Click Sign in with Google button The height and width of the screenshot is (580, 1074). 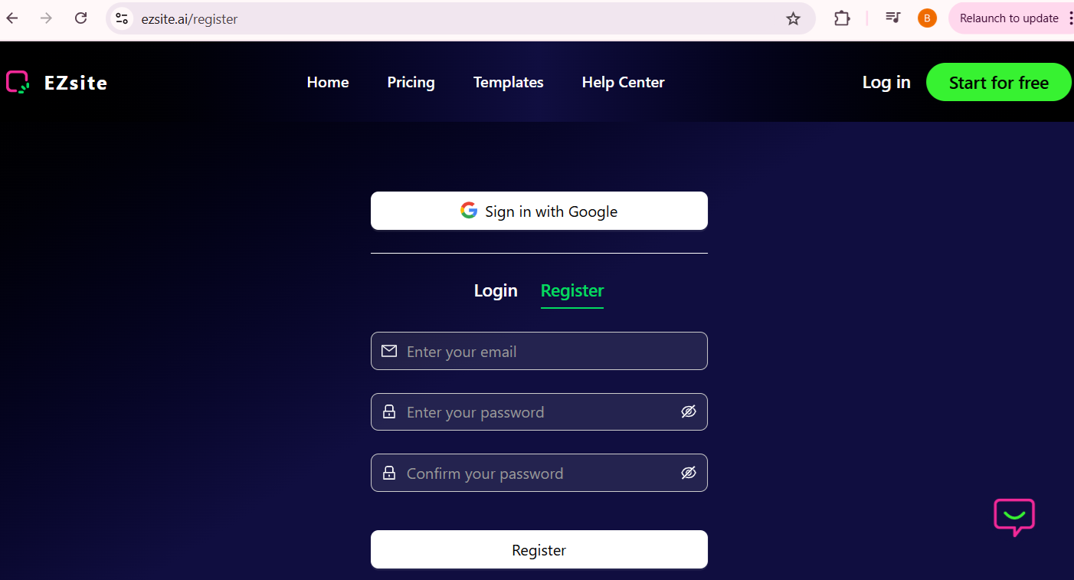pyautogui.click(x=539, y=211)
